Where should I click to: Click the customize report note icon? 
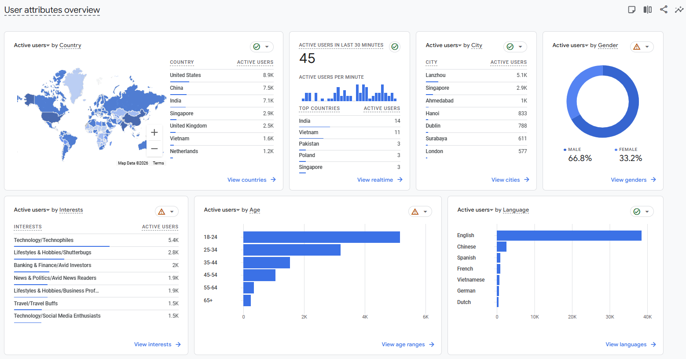click(x=631, y=10)
